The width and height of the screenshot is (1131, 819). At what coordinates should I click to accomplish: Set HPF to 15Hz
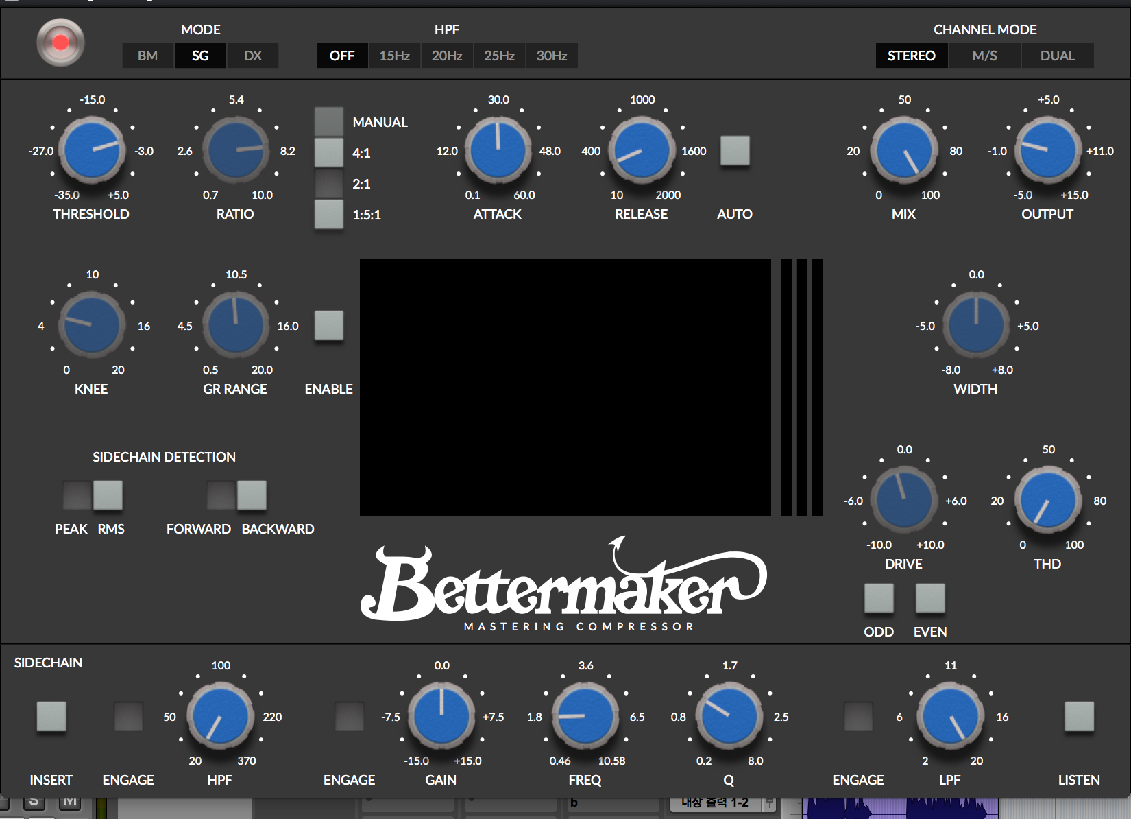[x=395, y=56]
